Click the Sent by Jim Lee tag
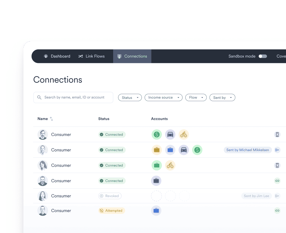 (257, 196)
